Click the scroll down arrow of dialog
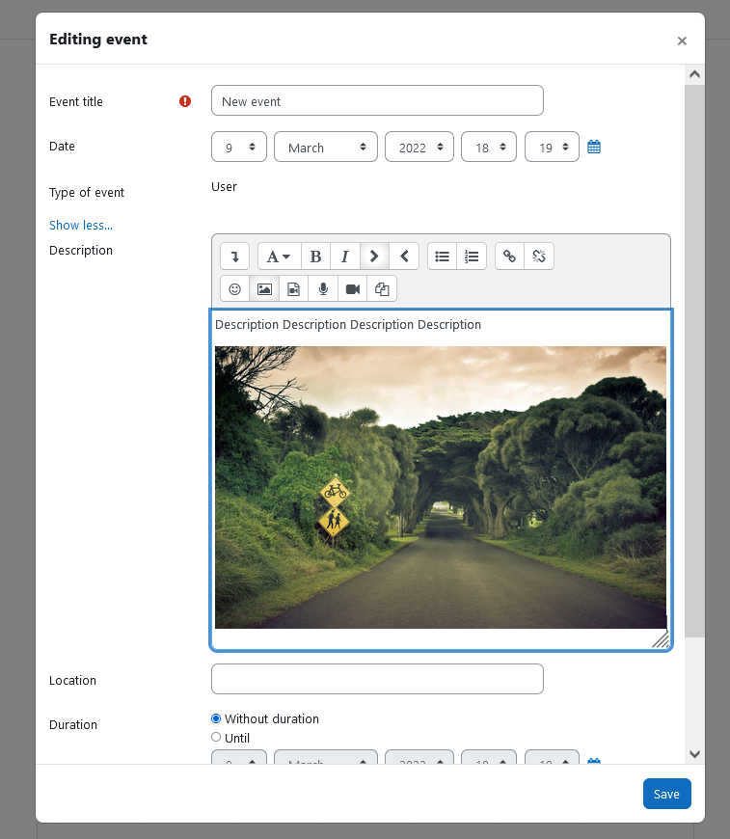Image resolution: width=730 pixels, height=839 pixels. (x=694, y=754)
